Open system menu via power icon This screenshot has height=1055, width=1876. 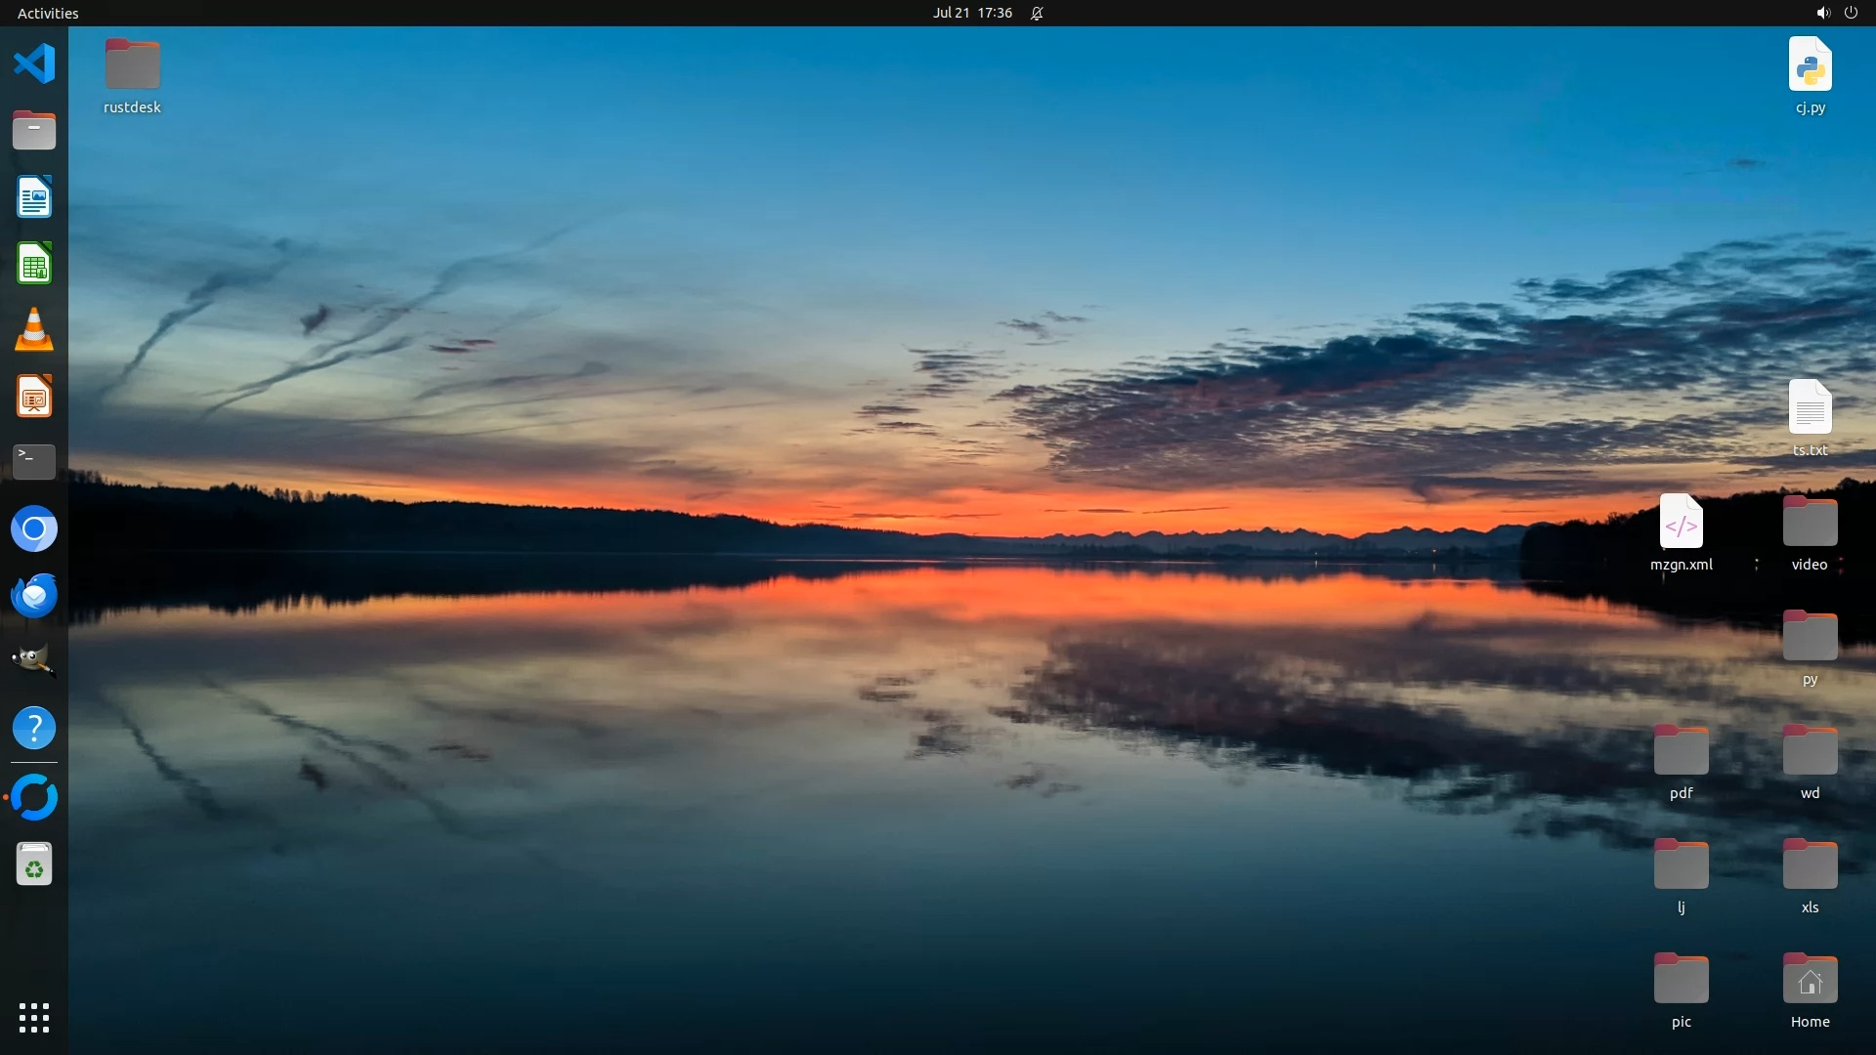[x=1851, y=13]
